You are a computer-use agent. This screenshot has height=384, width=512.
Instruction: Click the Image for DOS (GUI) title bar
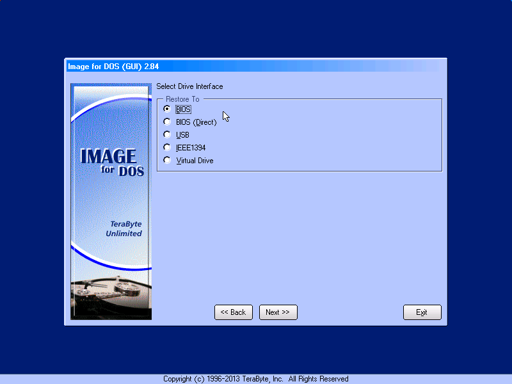pyautogui.click(x=256, y=65)
